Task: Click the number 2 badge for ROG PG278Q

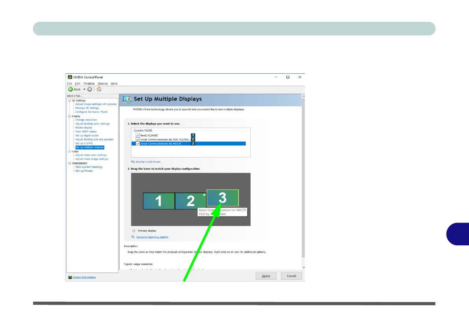Action: click(x=193, y=139)
